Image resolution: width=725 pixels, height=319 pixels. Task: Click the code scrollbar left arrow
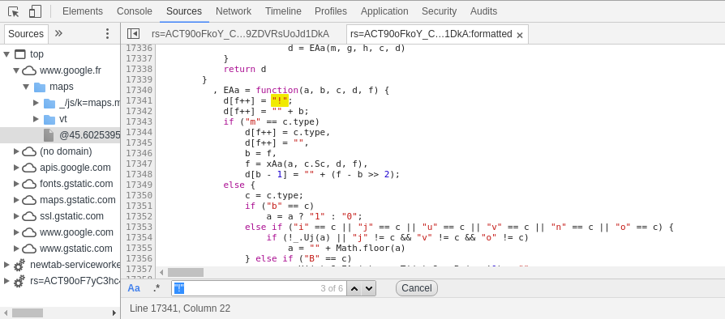161,272
